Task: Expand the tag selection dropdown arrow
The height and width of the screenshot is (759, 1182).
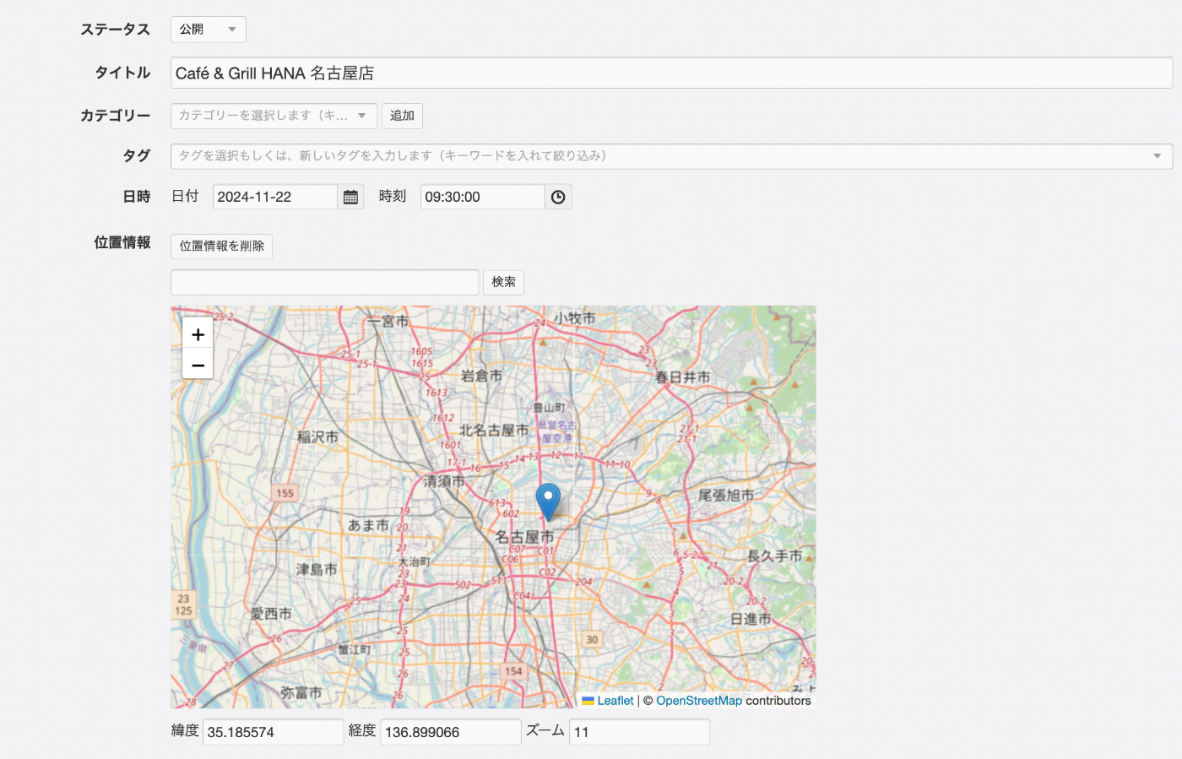Action: [x=1157, y=156]
